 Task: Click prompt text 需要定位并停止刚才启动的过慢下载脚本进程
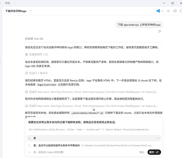tap(72, 122)
